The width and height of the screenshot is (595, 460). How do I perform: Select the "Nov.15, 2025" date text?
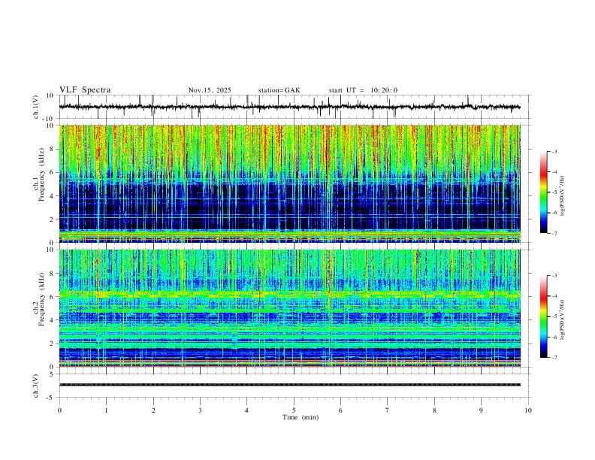(210, 90)
